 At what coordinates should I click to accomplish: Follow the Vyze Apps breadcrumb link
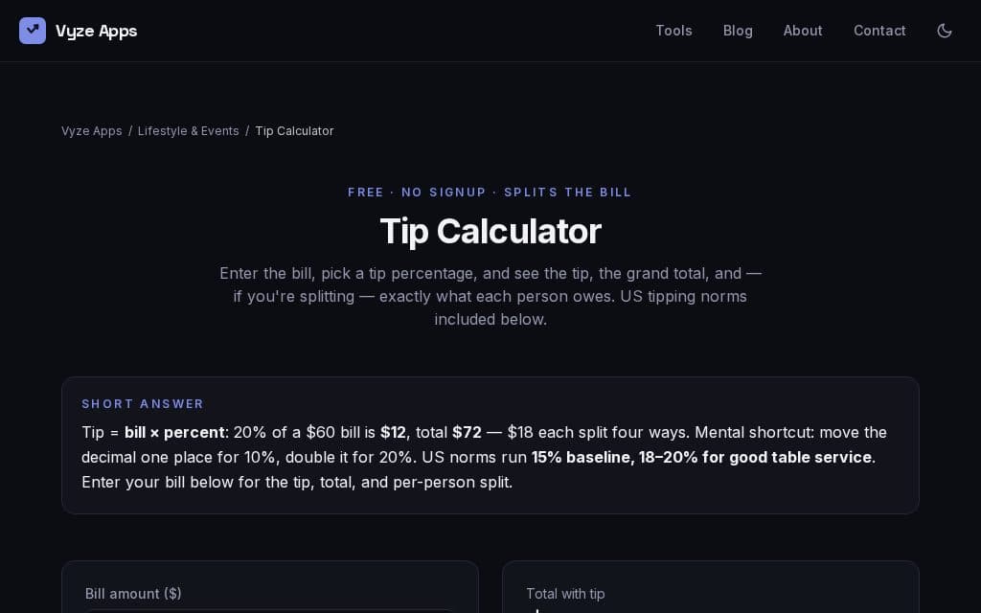click(91, 130)
